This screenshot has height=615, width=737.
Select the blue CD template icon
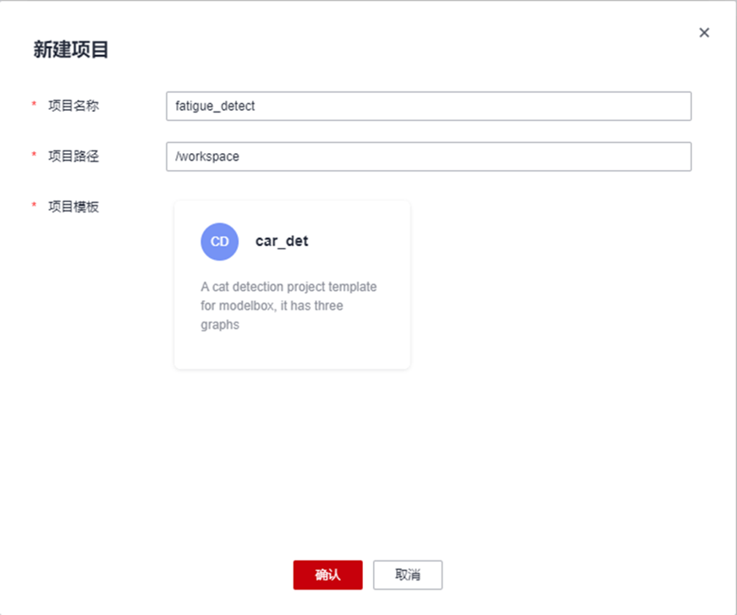[219, 241]
